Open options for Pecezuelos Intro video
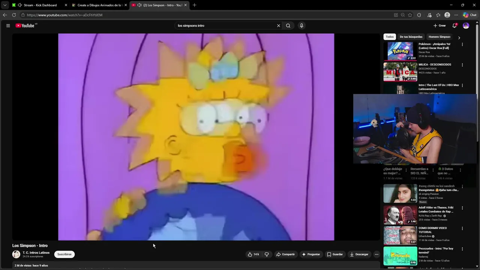The image size is (480, 270). 462,249
